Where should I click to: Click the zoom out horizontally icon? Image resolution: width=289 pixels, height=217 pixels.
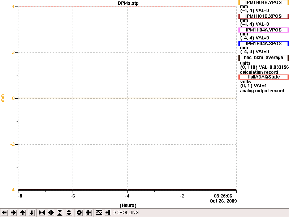51,213
